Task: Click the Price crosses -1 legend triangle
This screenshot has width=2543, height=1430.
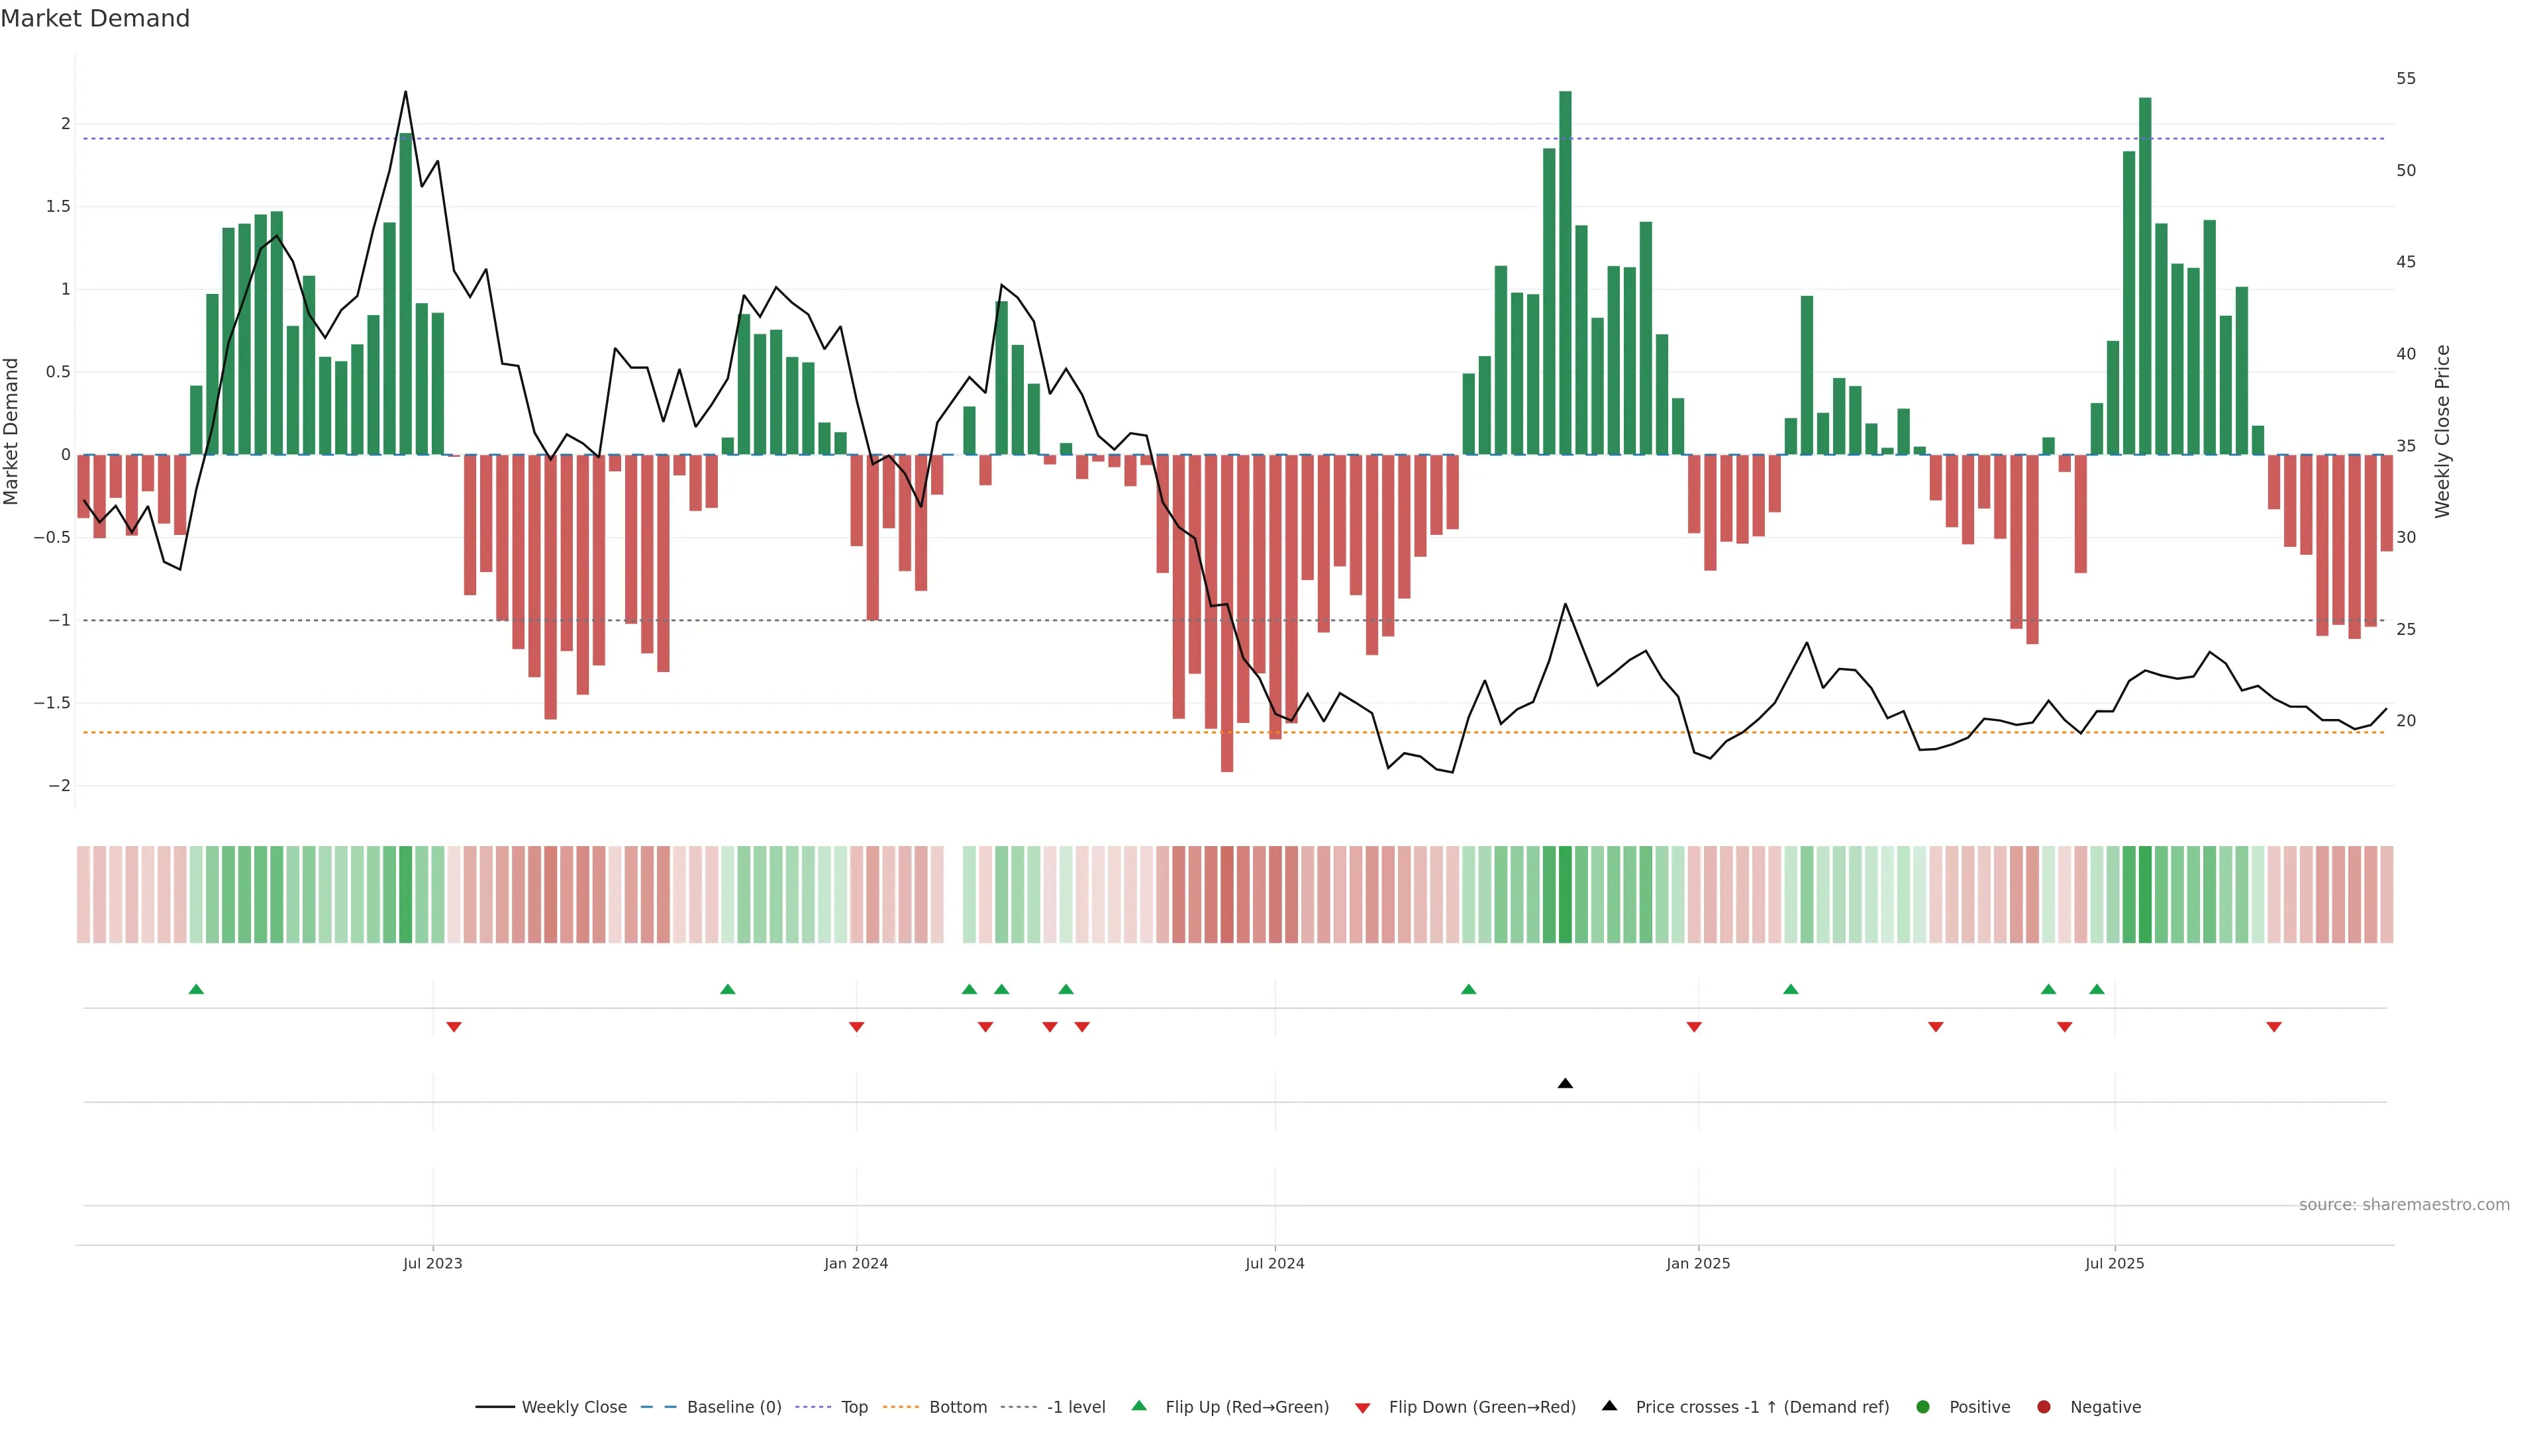Action: click(x=1609, y=1406)
